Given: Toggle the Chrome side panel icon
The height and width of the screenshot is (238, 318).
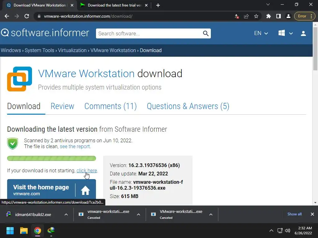Looking at the screenshot, I should (x=279, y=16).
